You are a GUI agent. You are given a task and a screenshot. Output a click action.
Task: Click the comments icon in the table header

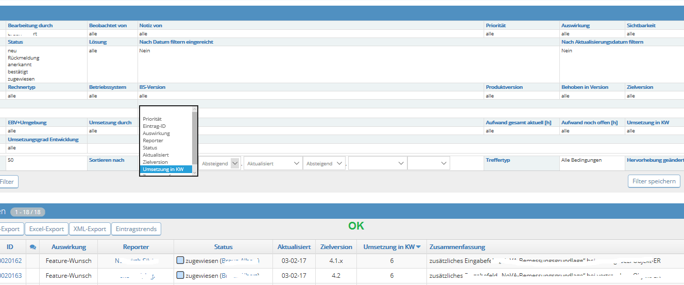(33, 247)
